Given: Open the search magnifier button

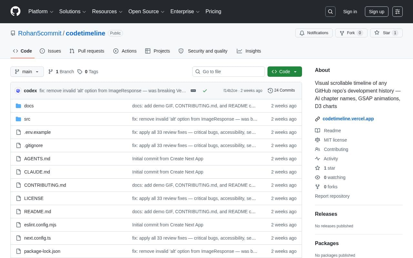Looking at the screenshot, I should click(x=330, y=12).
